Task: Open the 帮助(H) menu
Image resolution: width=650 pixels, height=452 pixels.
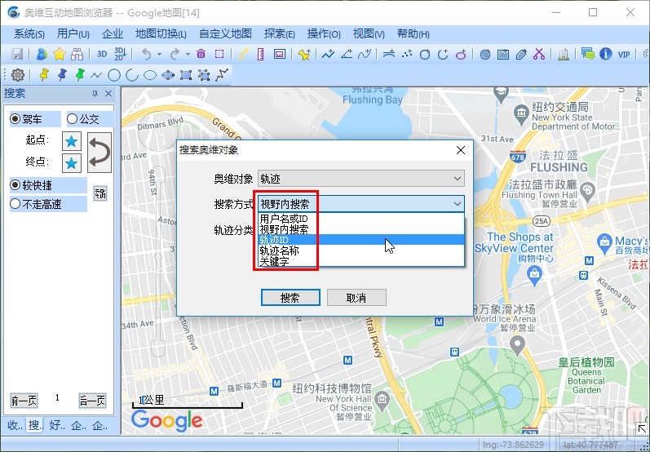Action: click(x=413, y=34)
